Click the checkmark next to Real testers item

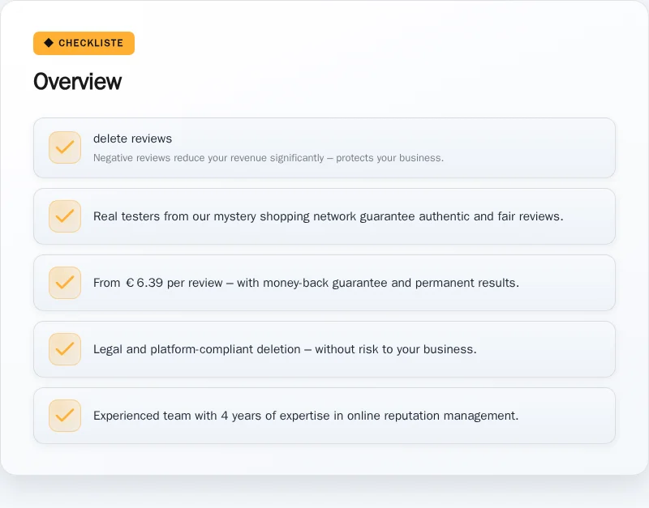(65, 216)
